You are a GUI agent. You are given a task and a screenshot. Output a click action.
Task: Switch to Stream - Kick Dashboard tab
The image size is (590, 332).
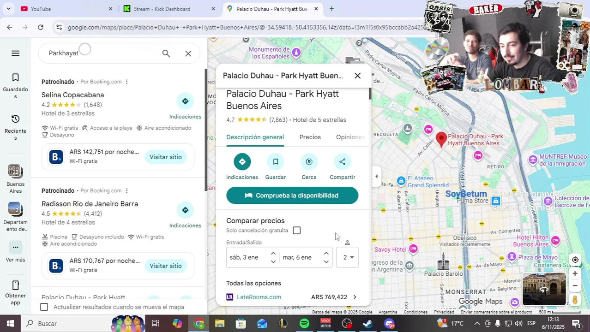(169, 9)
